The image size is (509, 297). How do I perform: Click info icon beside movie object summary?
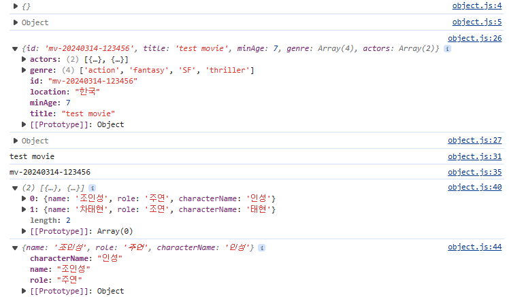[x=447, y=49]
